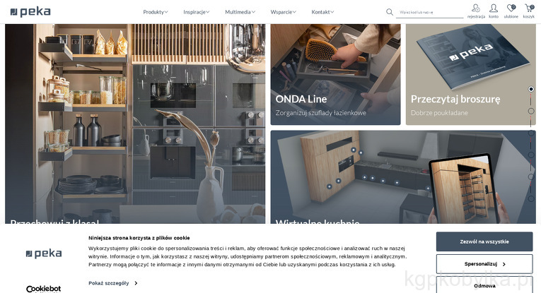Open the rejestracja user icon
541x293 pixels.
(476, 8)
